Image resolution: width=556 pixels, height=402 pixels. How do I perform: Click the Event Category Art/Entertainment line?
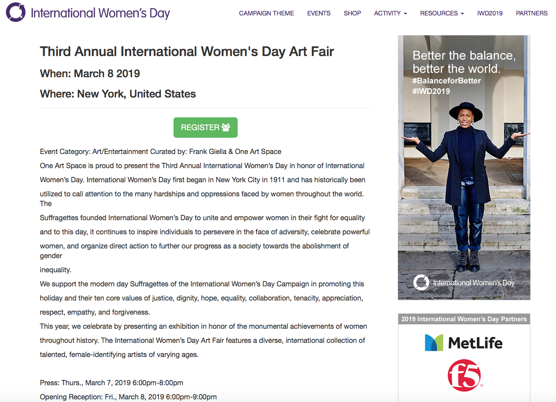pos(161,152)
